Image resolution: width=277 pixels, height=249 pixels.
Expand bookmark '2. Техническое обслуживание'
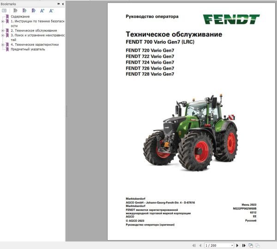(x=3, y=30)
